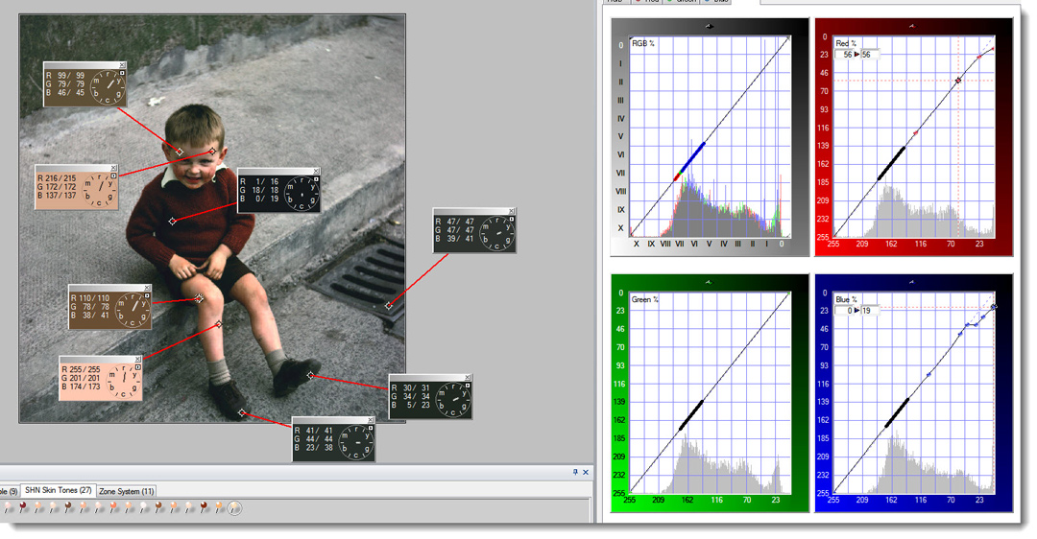Click the color wheel dial in the R 216/215 box

[99, 190]
